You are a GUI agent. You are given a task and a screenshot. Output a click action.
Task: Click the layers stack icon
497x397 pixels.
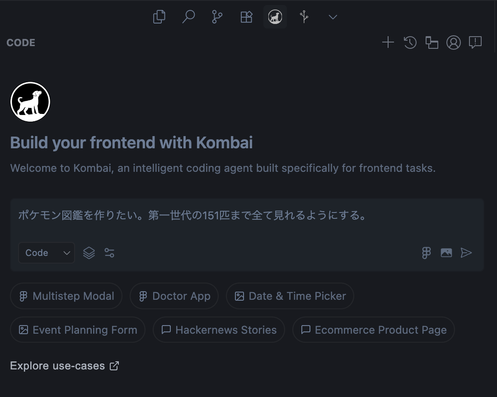tap(89, 253)
